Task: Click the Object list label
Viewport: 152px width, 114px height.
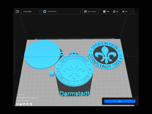Action: coord(22,95)
